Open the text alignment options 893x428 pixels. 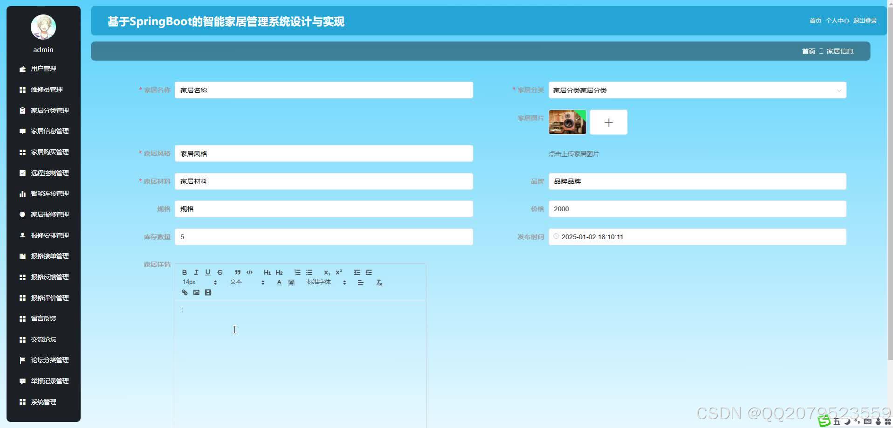[361, 283]
